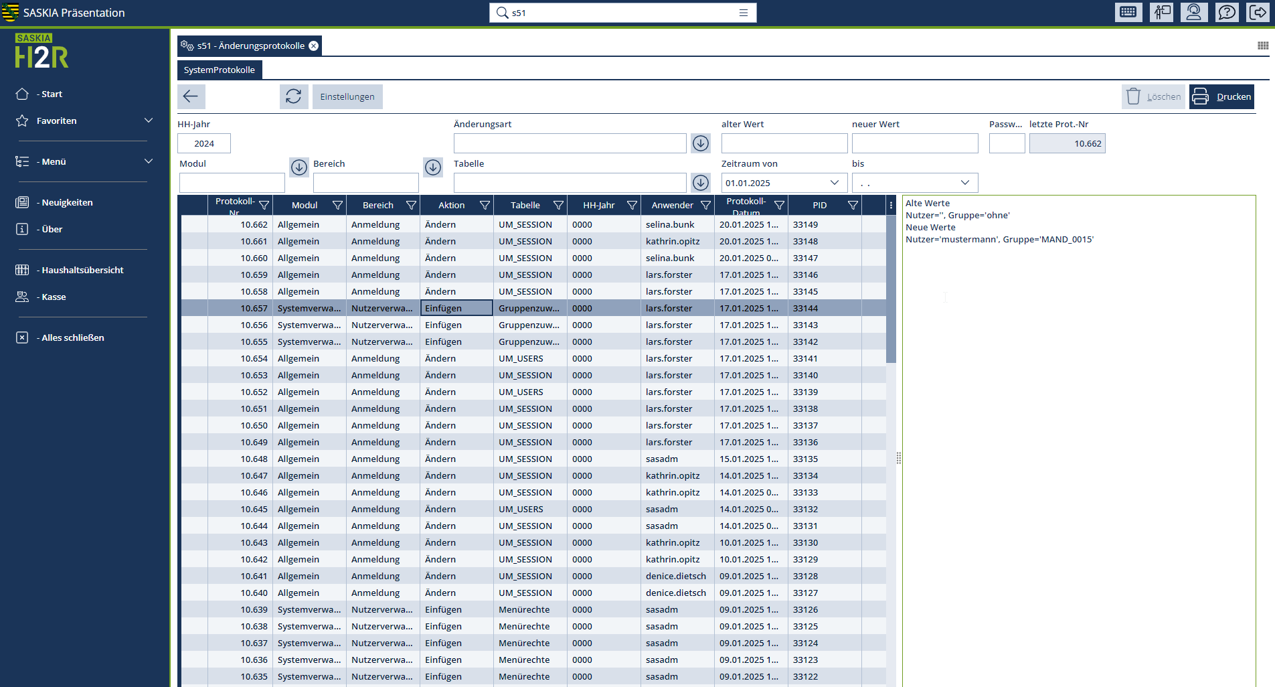Expand the Favoriten section

[149, 121]
